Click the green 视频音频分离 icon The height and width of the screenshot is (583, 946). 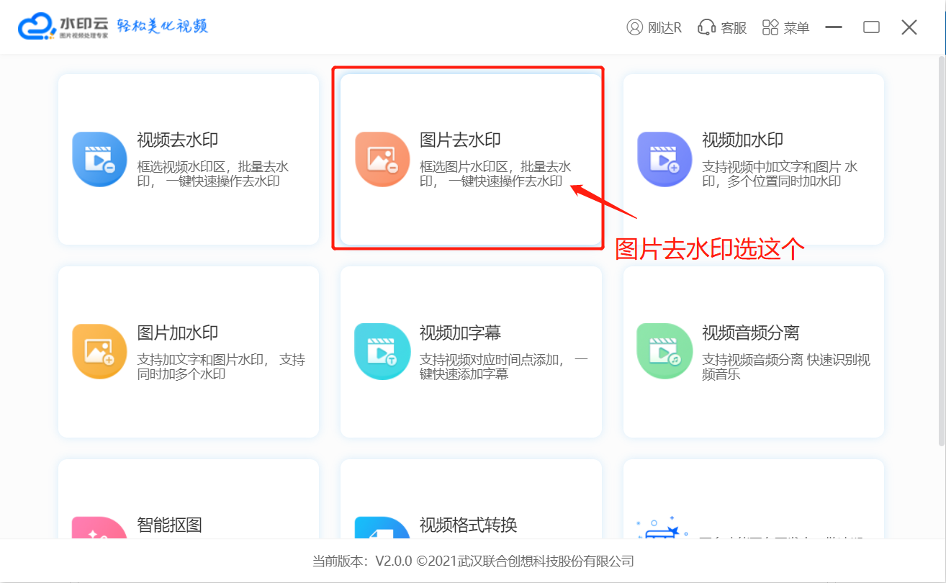point(665,352)
